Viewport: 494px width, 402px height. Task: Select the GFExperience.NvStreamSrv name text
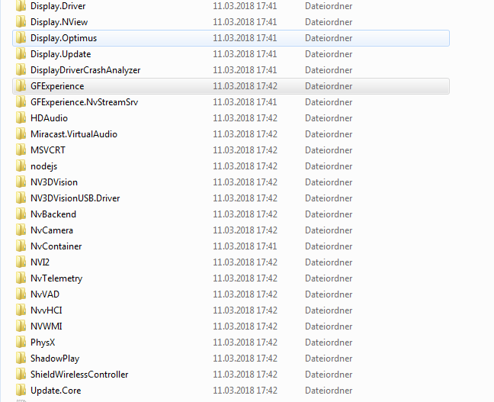coord(85,102)
